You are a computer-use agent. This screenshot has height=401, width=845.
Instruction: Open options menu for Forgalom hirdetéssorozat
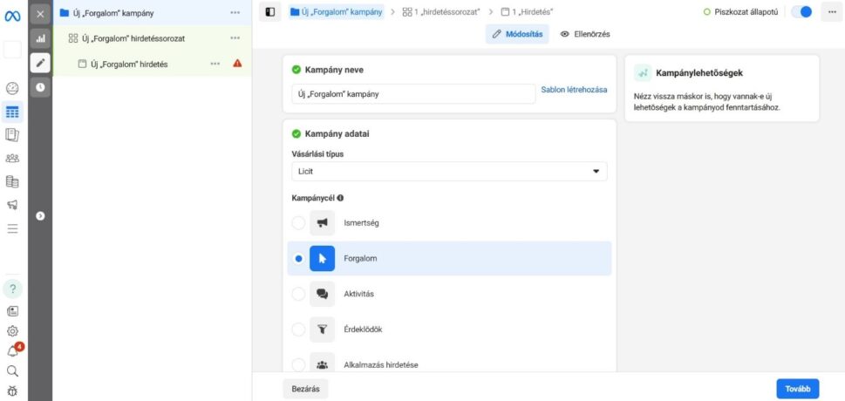[x=235, y=38]
